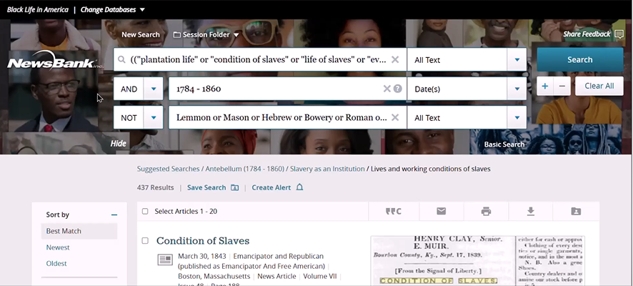Click Save Search link

pyautogui.click(x=206, y=187)
